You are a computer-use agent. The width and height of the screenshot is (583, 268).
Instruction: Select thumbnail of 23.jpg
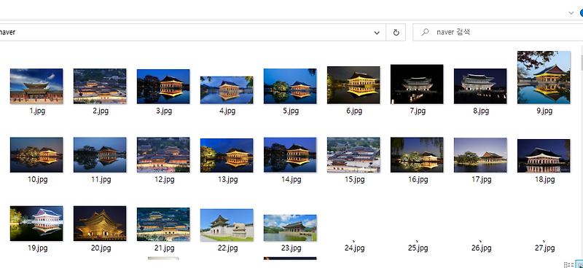(x=290, y=228)
